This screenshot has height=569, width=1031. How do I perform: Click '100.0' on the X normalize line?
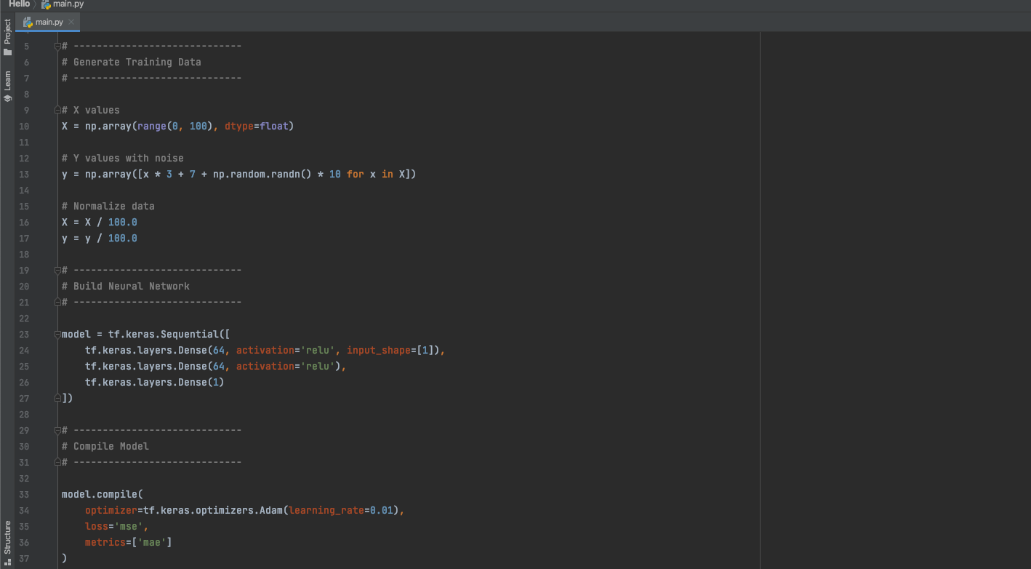point(123,222)
